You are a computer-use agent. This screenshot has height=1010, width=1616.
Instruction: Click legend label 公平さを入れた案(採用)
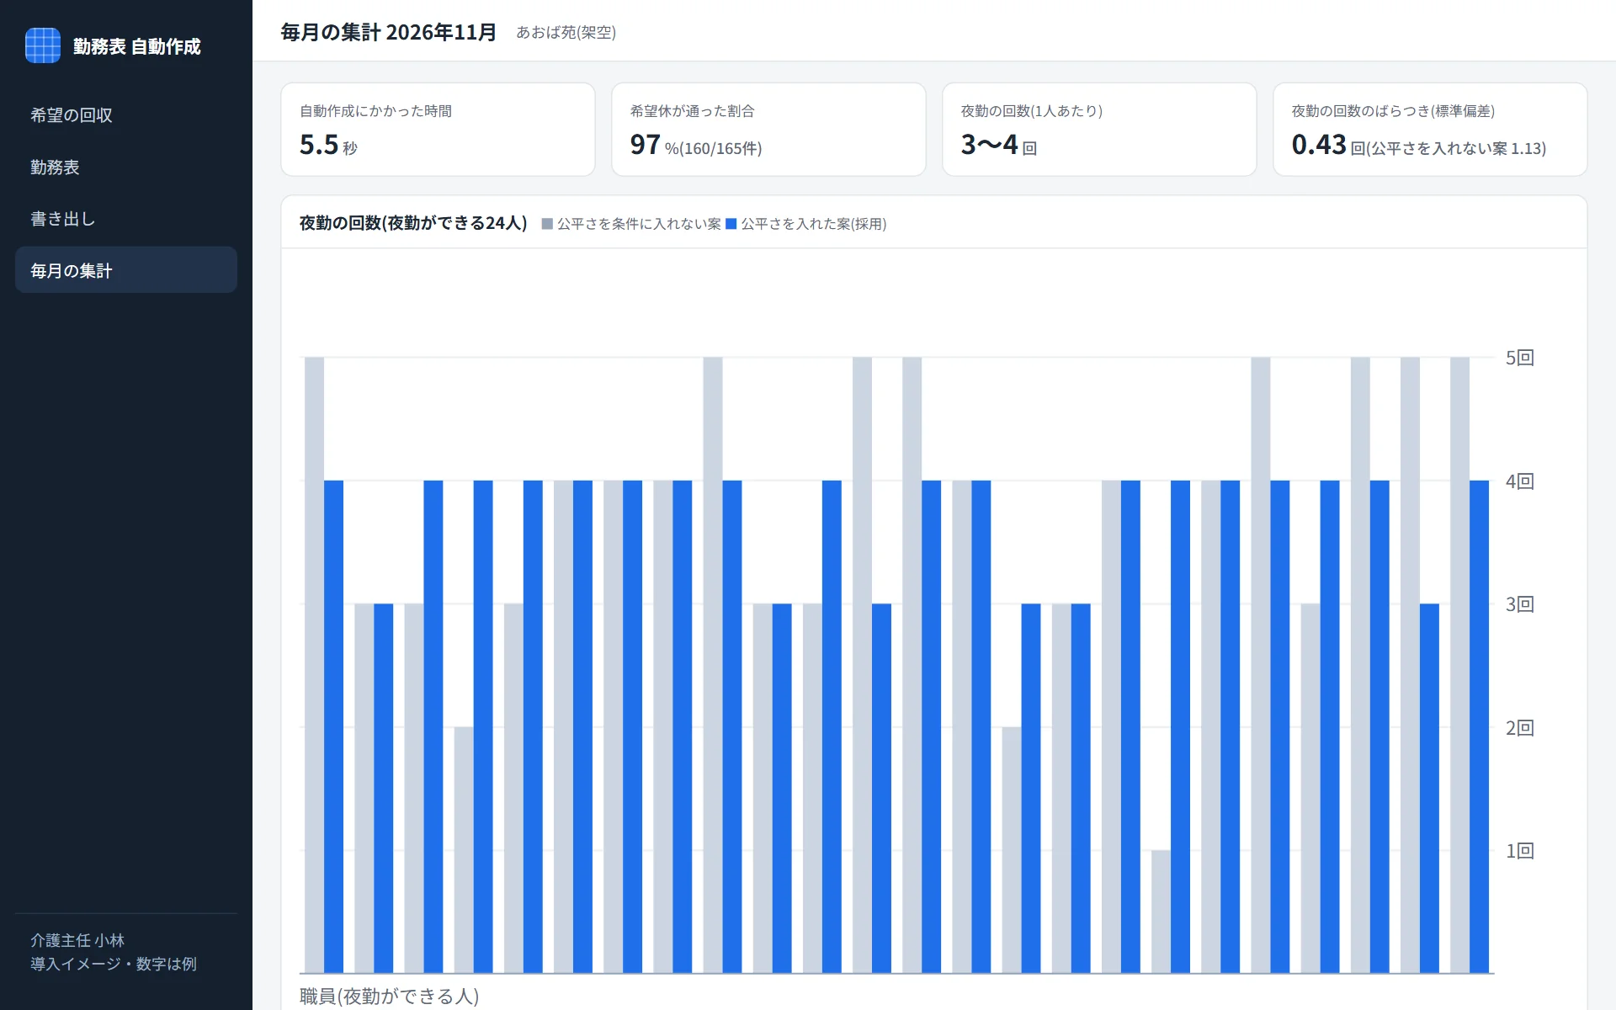point(813,224)
